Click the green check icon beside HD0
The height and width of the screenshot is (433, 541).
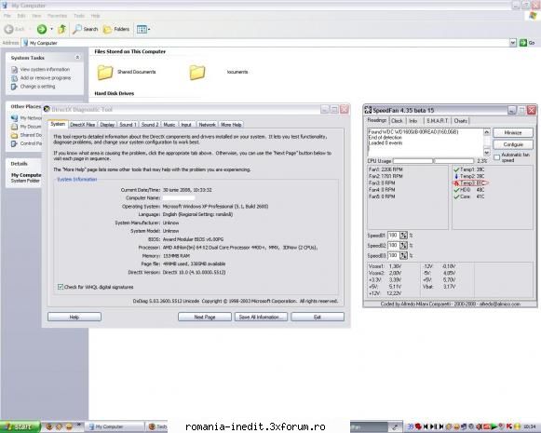click(456, 190)
